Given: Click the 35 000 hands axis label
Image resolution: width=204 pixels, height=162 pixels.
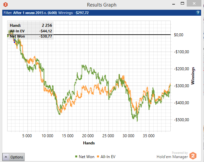Looking at the screenshot, I should coord(149,136).
